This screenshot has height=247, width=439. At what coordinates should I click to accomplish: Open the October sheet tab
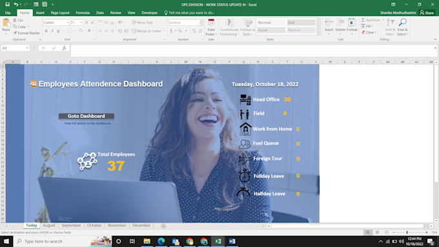[x=94, y=226]
